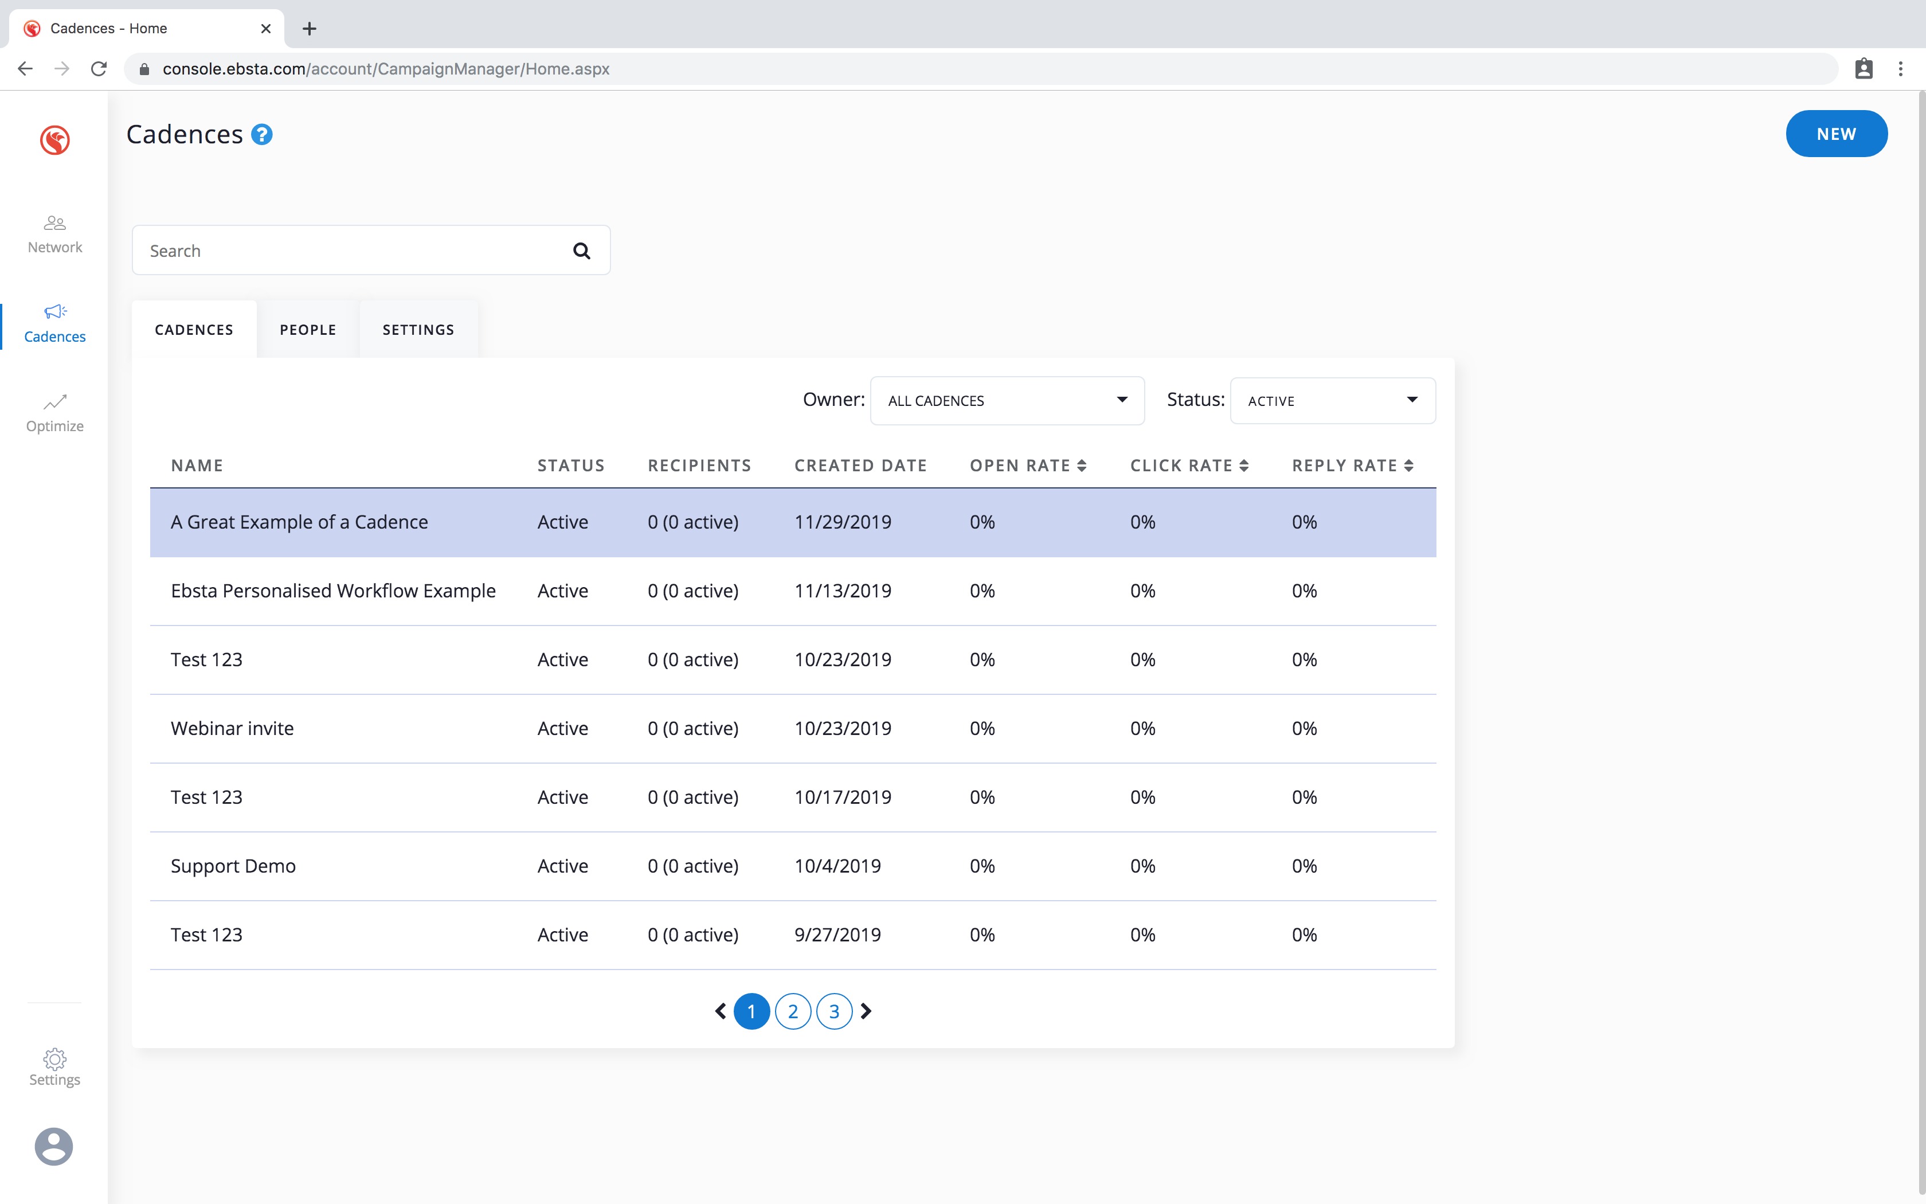Switch to the Settings tab
The height and width of the screenshot is (1204, 1926).
pyautogui.click(x=418, y=330)
